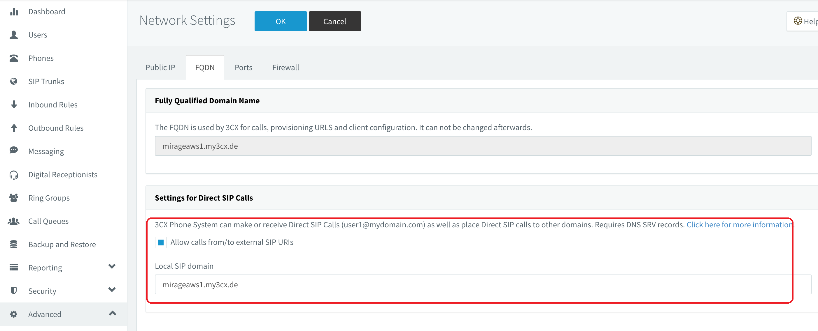Click the Local SIP domain label

184,266
